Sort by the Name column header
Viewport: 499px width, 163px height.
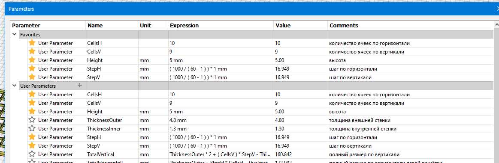coord(112,26)
